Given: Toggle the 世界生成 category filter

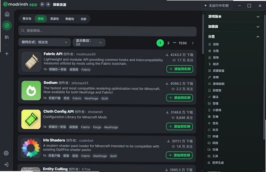Looking at the screenshot, I should point(216,163).
